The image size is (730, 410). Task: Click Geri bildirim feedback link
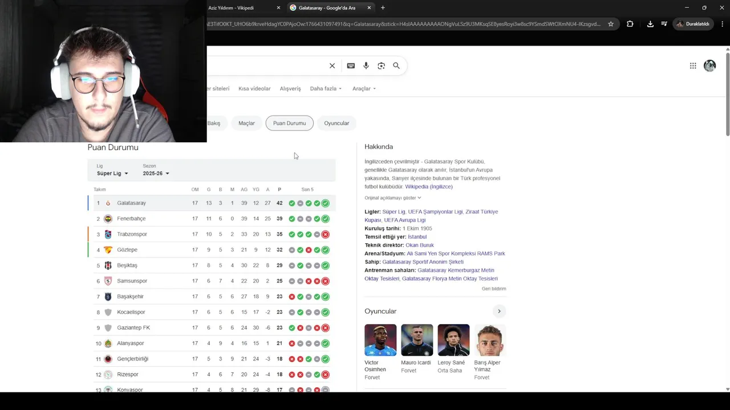(494, 289)
